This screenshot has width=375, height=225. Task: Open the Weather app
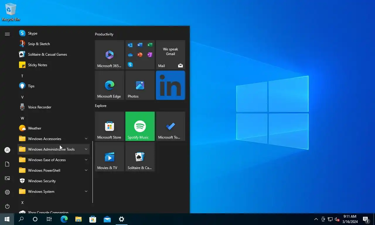[x=54, y=128]
